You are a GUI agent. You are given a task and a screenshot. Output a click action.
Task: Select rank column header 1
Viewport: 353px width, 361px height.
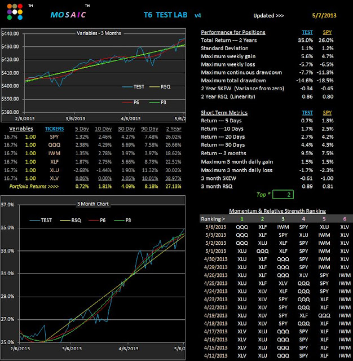(x=242, y=219)
